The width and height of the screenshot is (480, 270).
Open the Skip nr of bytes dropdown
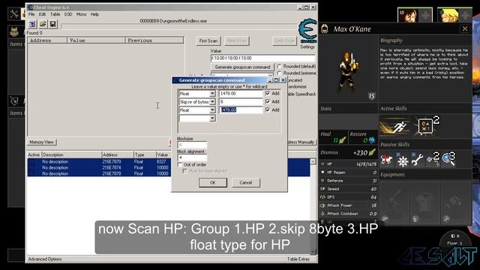212,102
